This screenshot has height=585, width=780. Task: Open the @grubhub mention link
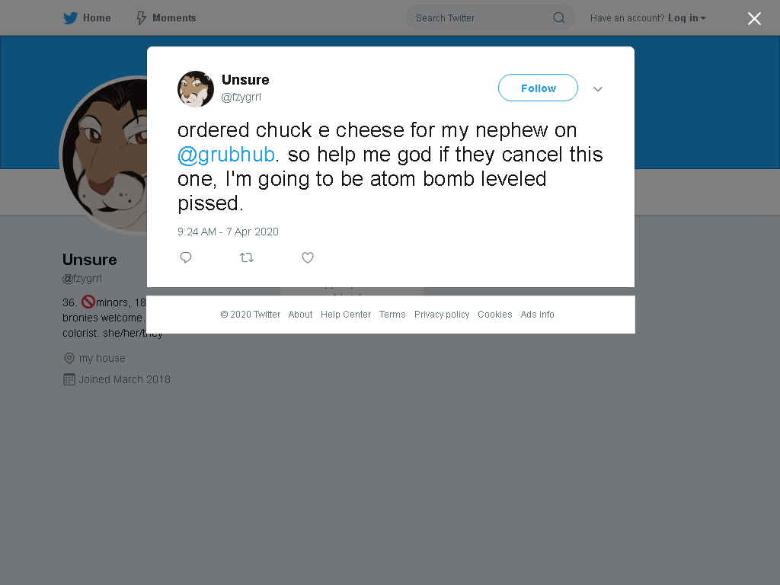(x=226, y=154)
